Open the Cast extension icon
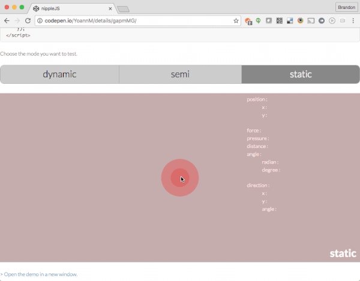The height and width of the screenshot is (281, 360). coord(311,21)
